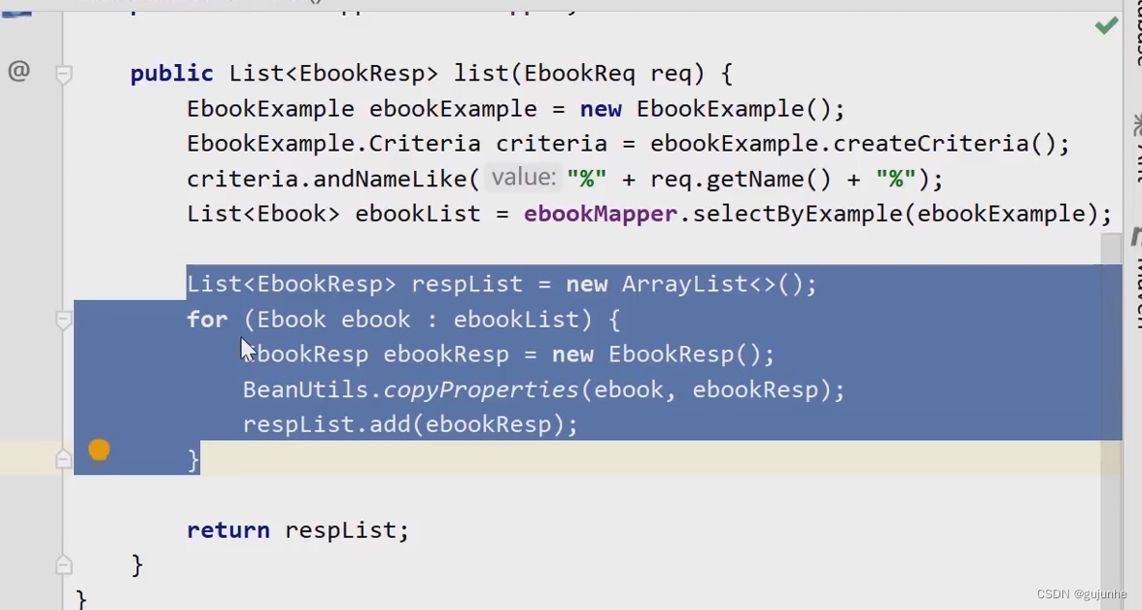Screen dimensions: 1142x610
Task: Click 'new EbookExample();' constructor call
Action: (712, 109)
